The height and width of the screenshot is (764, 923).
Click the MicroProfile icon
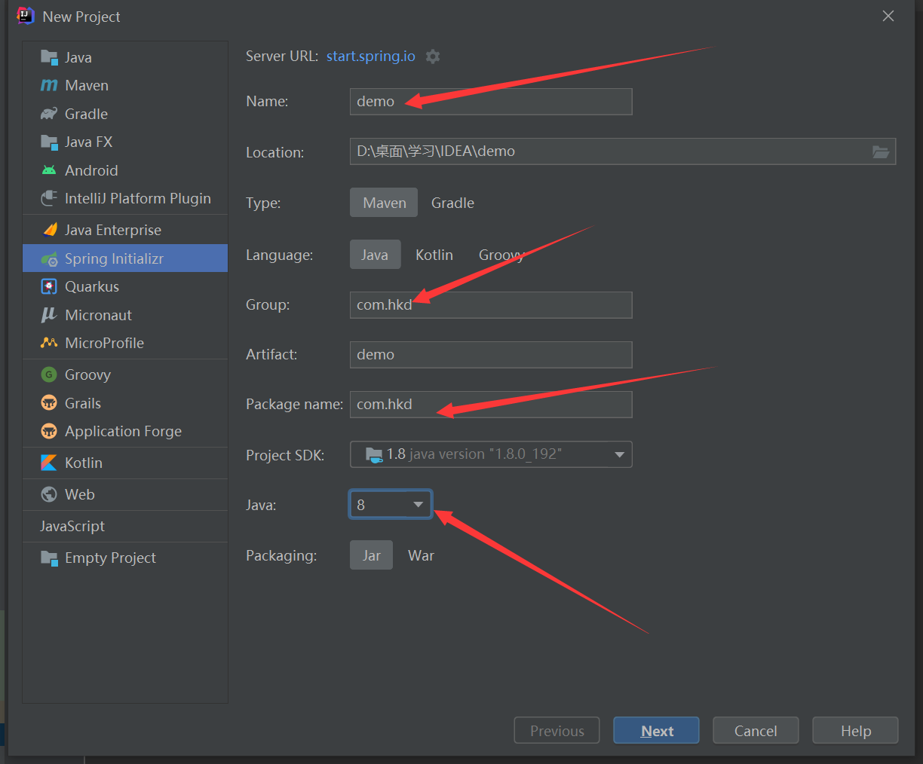click(x=49, y=343)
